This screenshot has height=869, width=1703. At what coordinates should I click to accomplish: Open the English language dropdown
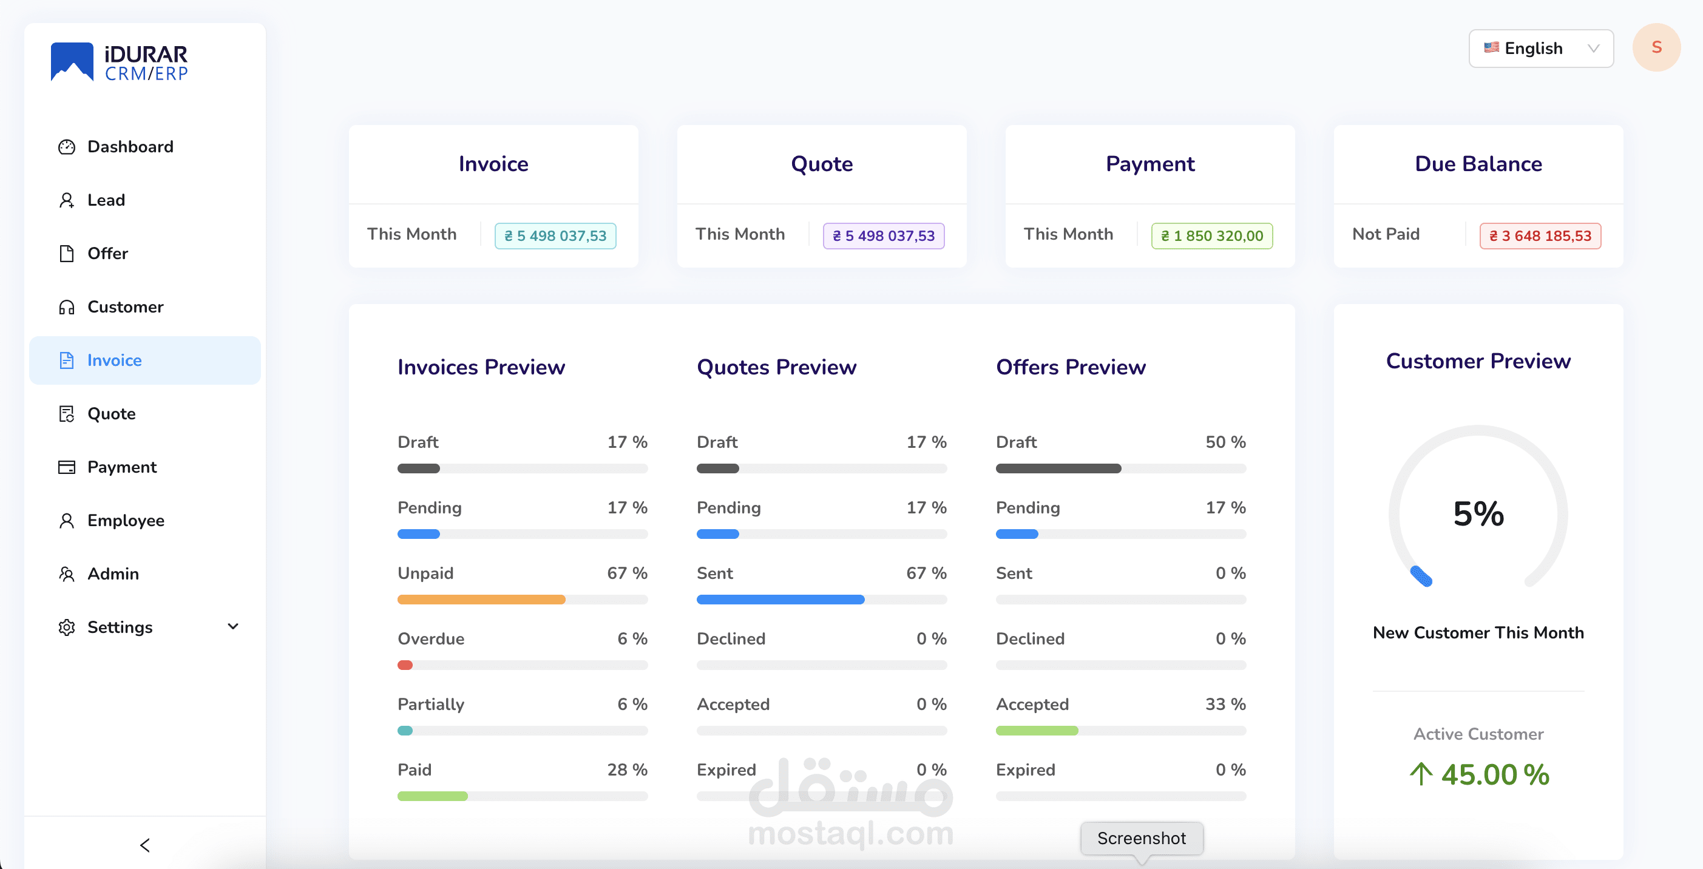[1540, 48]
